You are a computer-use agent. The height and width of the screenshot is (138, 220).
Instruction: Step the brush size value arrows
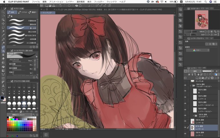click(x=33, y=61)
